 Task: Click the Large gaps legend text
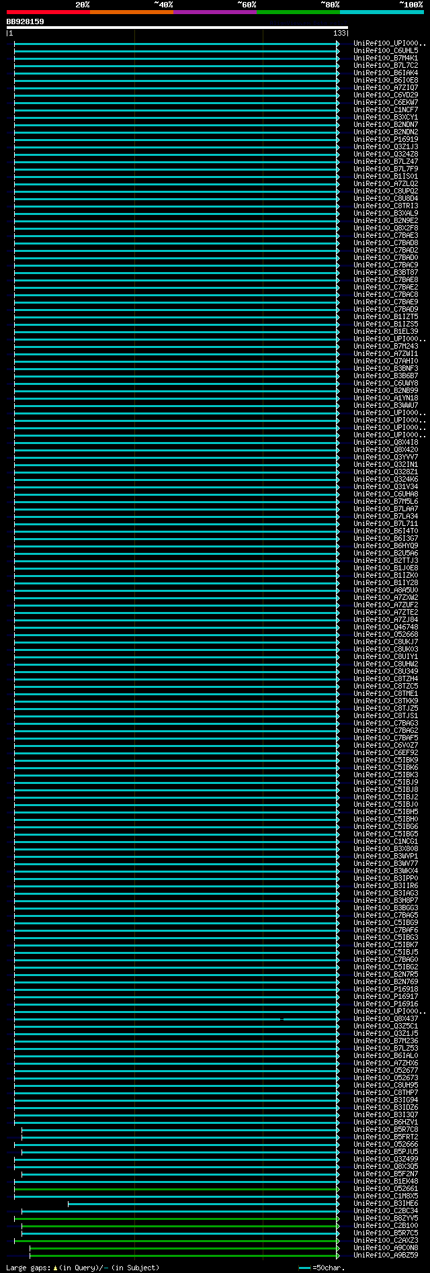(83, 1268)
